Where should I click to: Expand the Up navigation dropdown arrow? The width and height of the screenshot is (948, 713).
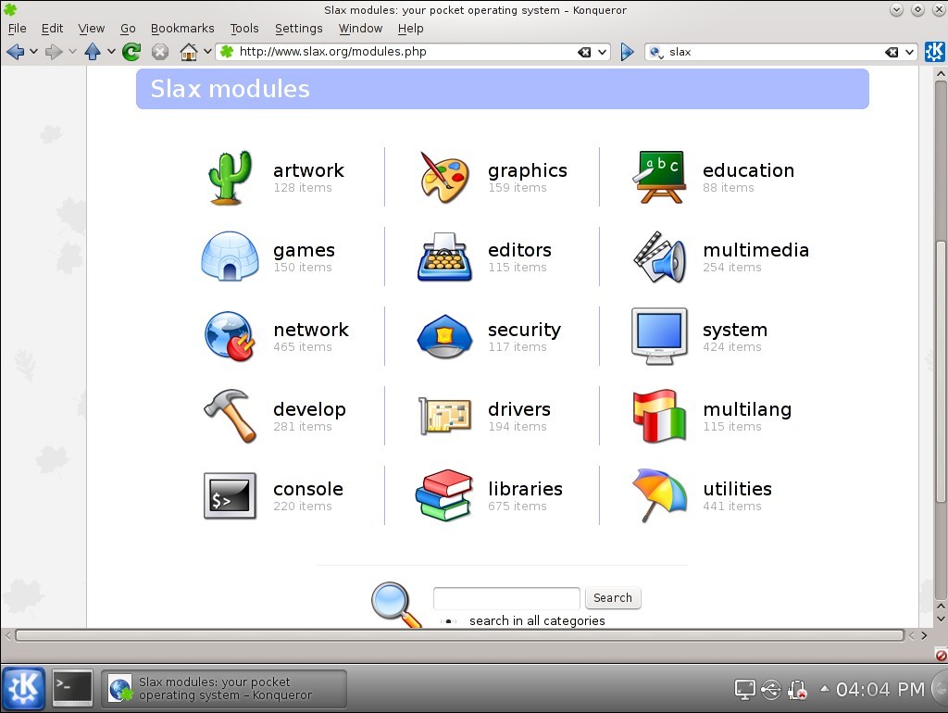click(111, 52)
